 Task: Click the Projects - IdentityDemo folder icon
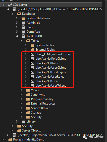tap(10, 140)
